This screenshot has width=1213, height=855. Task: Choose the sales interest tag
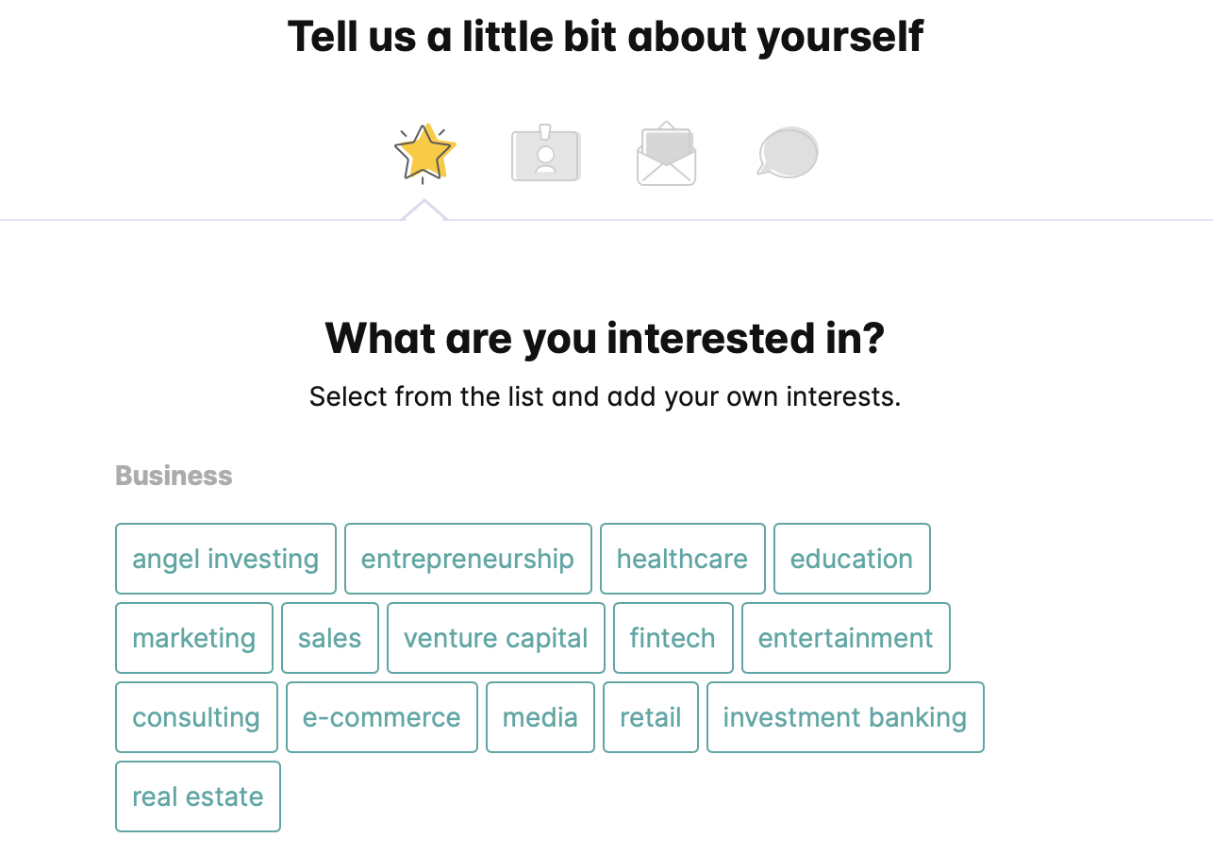pos(330,638)
